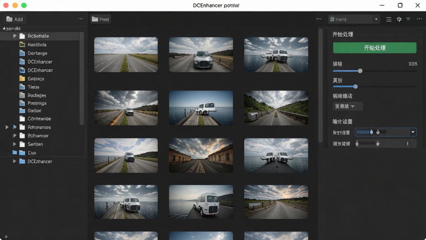Open the preset dropdown in the top toolbar
The image size is (426, 240).
point(354,19)
